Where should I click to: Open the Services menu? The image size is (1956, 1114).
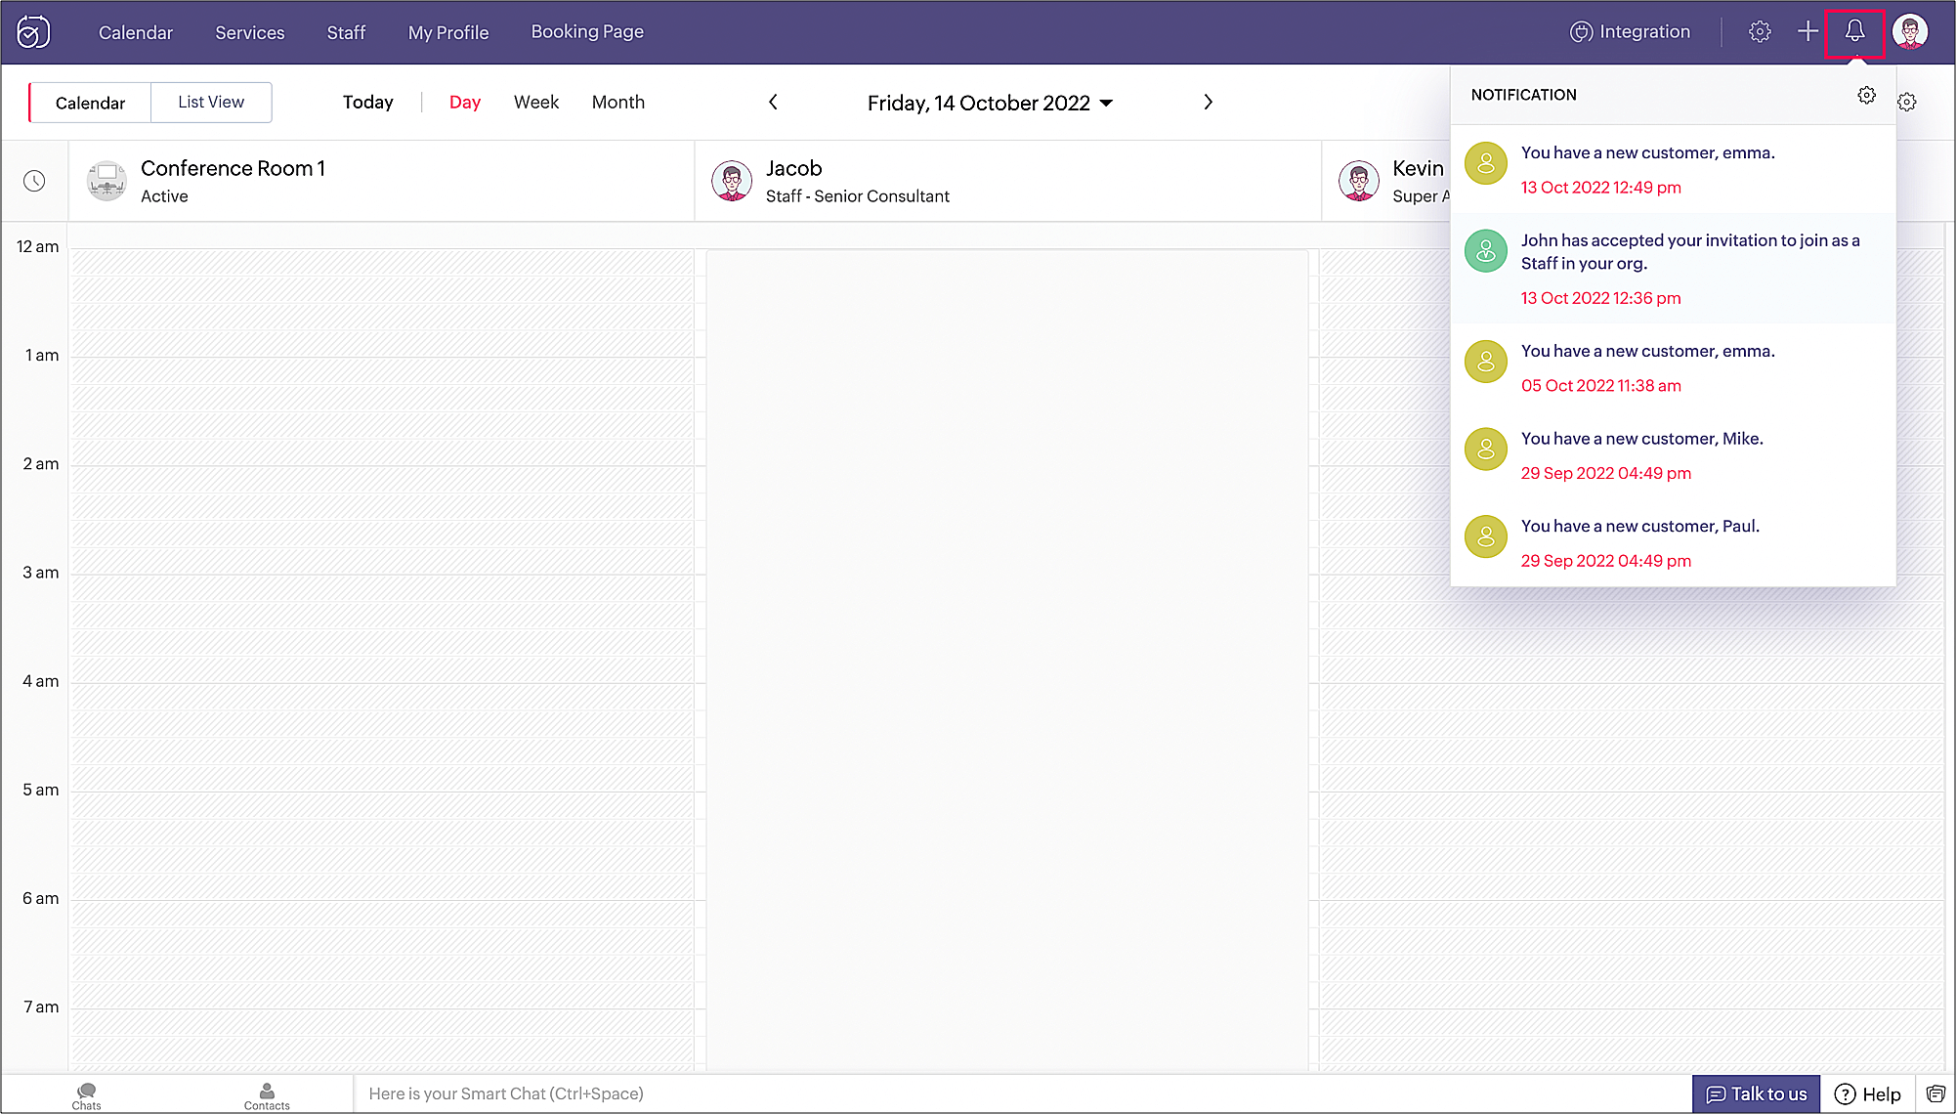[x=250, y=32]
